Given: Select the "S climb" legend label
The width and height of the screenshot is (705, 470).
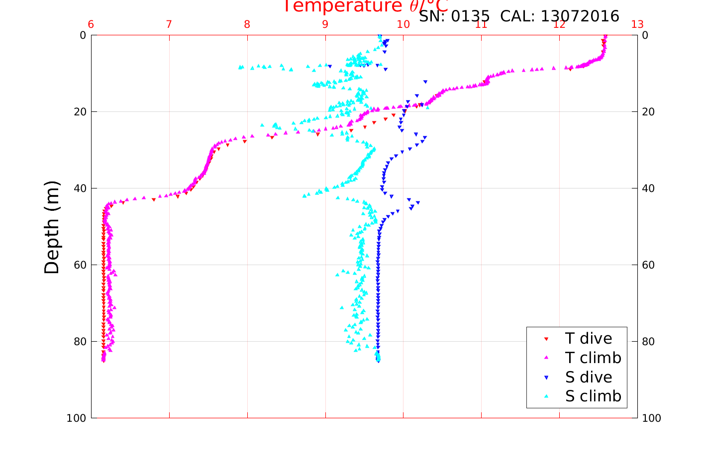Looking at the screenshot, I should [x=593, y=396].
